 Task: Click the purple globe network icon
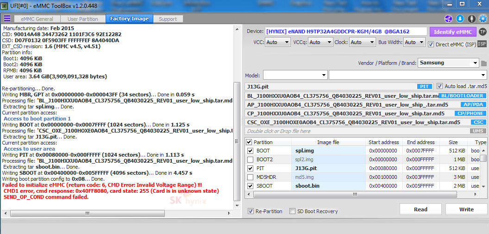[x=448, y=19]
